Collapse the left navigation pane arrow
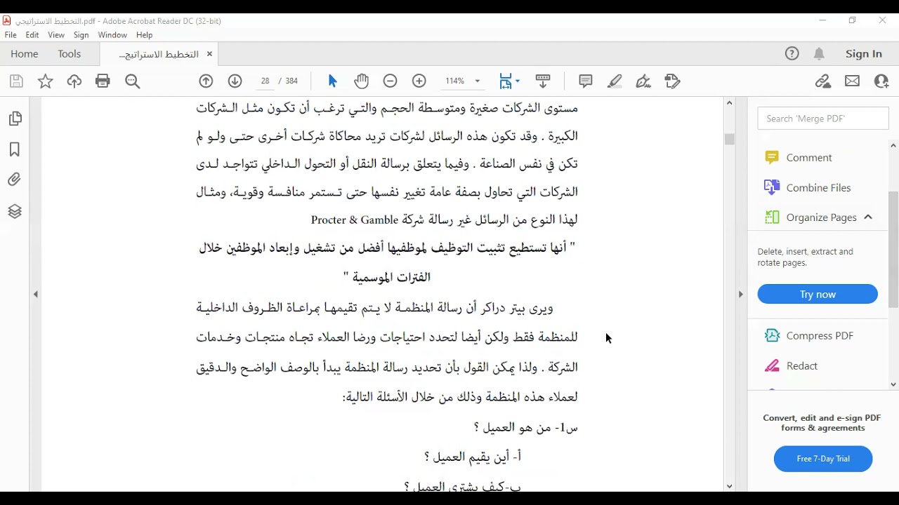 36,295
